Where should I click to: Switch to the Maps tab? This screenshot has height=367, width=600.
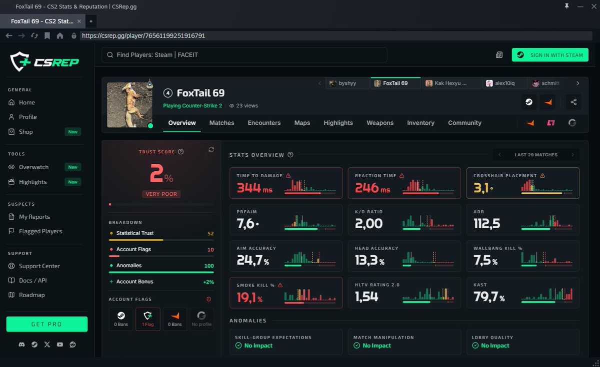[x=302, y=123]
